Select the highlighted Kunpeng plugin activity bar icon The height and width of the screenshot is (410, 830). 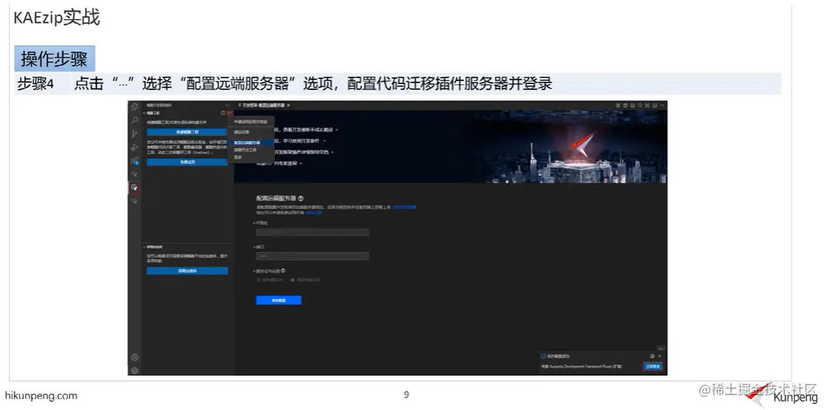click(x=134, y=187)
